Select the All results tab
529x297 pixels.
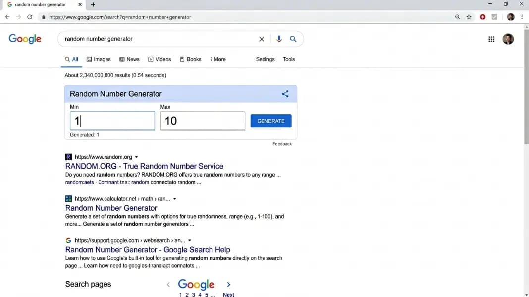pyautogui.click(x=71, y=59)
